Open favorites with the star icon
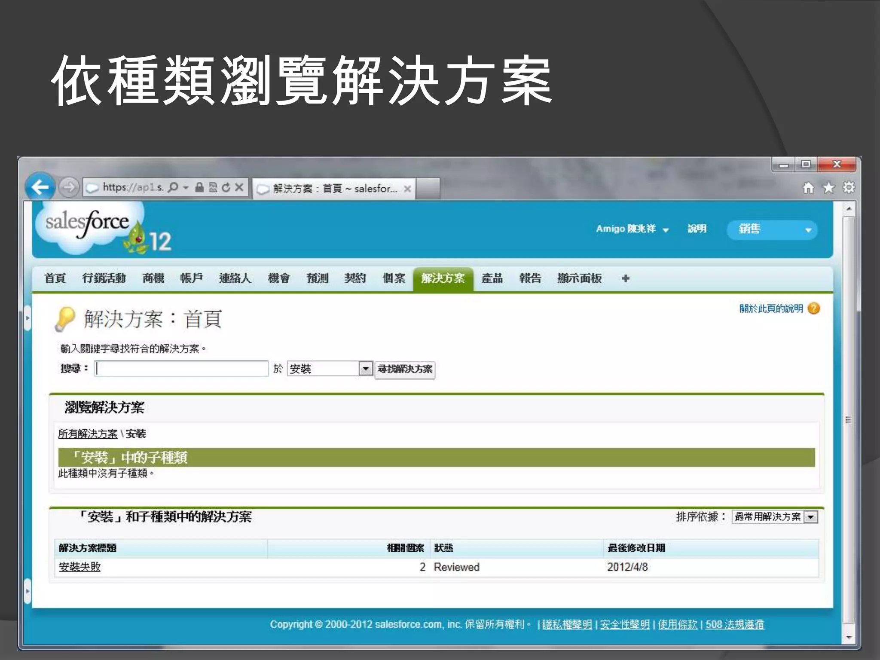This screenshot has width=880, height=660. coord(828,188)
